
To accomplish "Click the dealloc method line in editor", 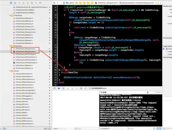I will [68, 72].
